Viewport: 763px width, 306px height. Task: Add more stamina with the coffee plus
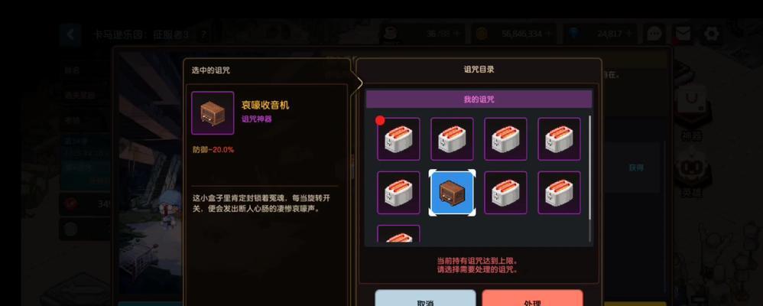coord(456,34)
